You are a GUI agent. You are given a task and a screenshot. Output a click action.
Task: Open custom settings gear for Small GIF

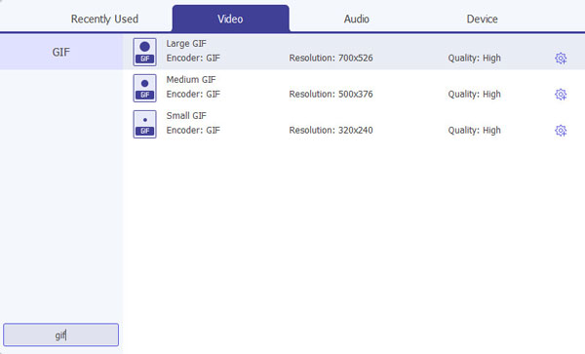[561, 131]
